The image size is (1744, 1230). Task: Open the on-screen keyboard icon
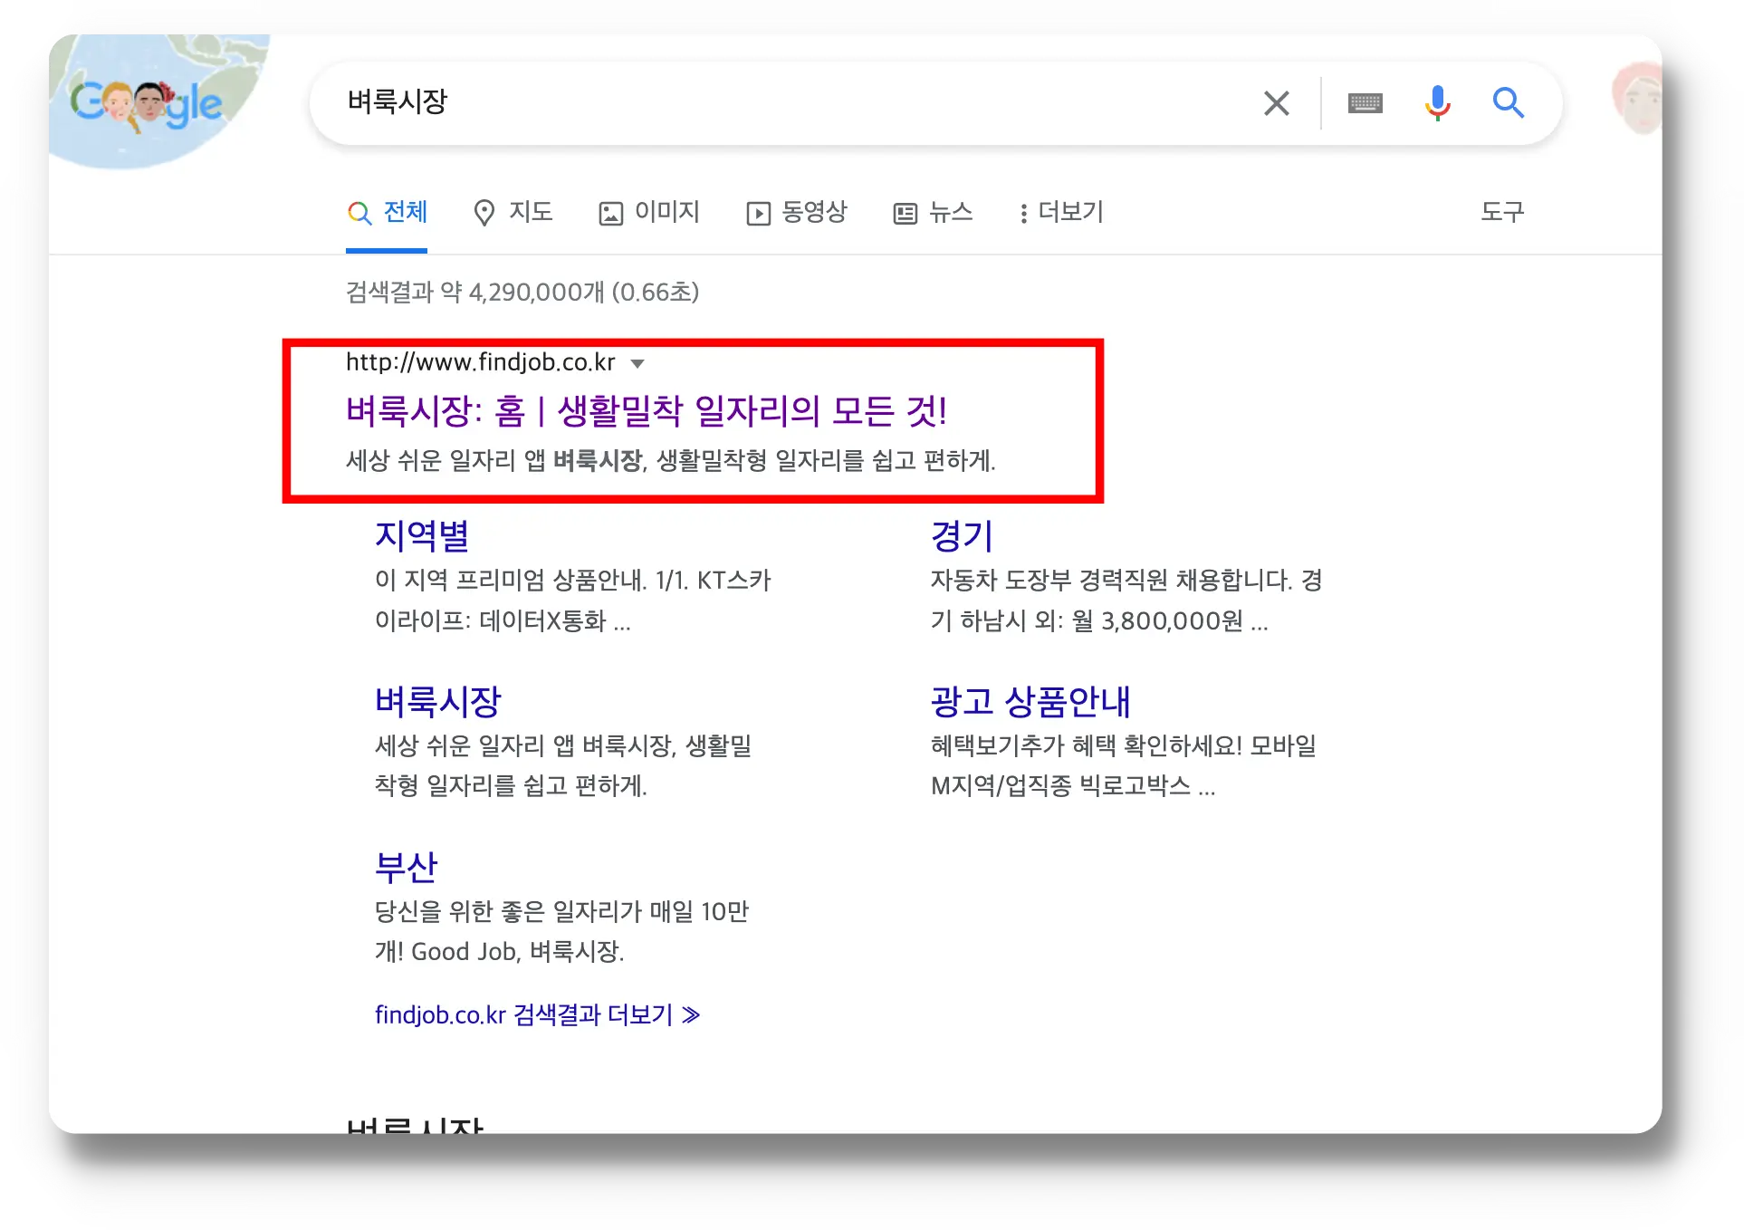tap(1365, 103)
